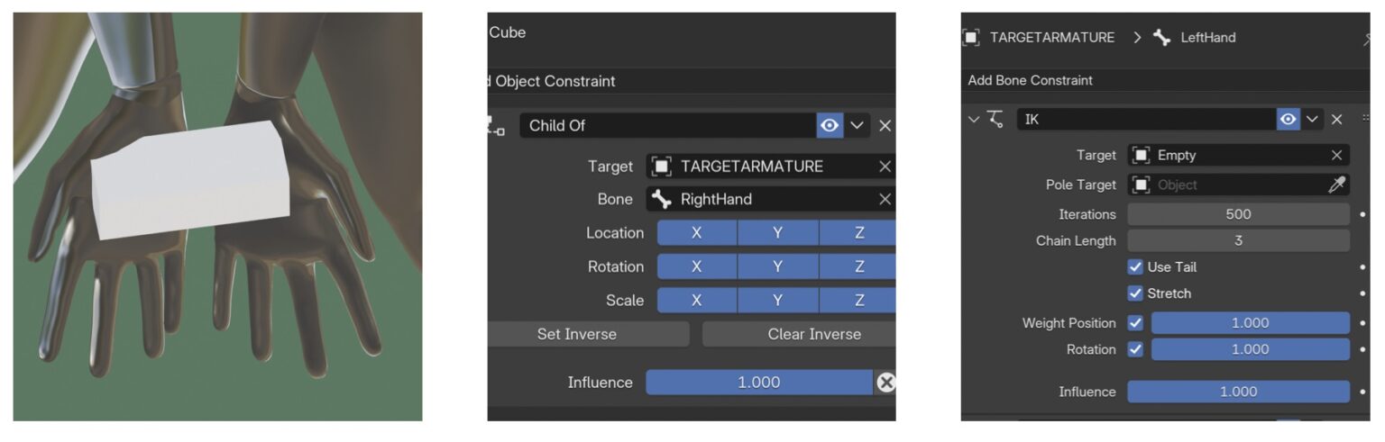
Task: Clear the TARGETARMATURE target field
Action: pos(885,167)
